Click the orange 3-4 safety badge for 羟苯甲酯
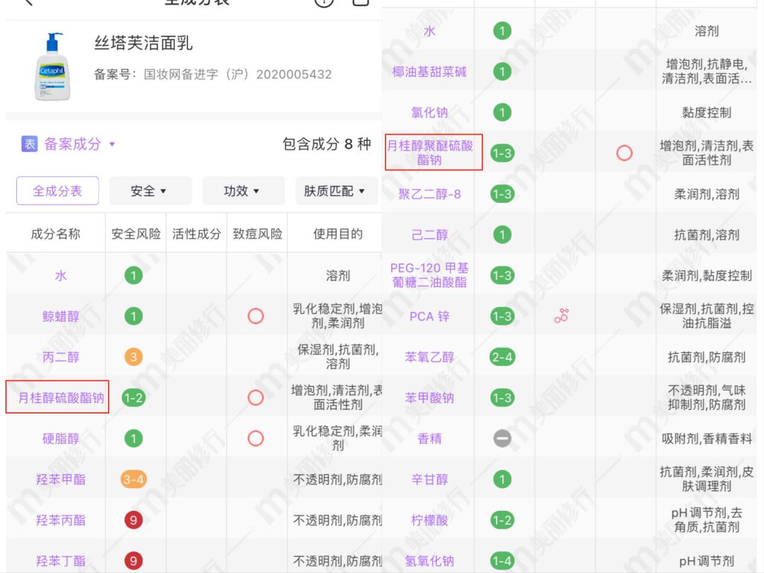Image resolution: width=764 pixels, height=573 pixels. click(x=133, y=479)
